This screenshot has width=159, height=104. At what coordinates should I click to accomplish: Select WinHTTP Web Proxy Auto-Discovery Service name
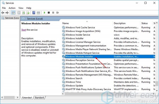tap(88, 89)
